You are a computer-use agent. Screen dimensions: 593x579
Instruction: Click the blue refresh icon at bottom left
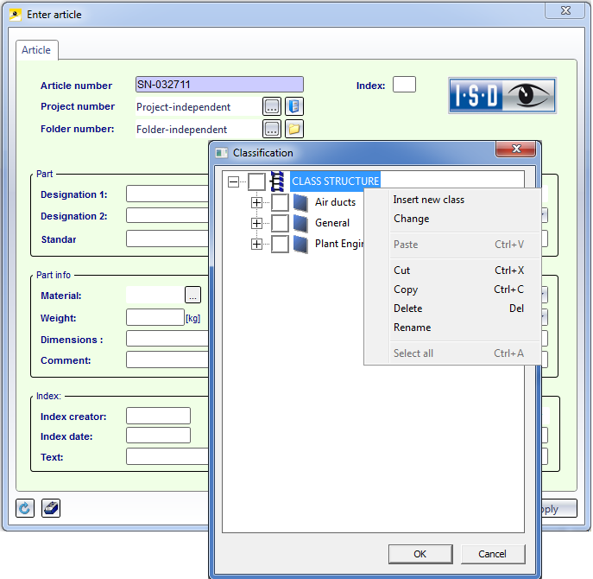coord(25,508)
